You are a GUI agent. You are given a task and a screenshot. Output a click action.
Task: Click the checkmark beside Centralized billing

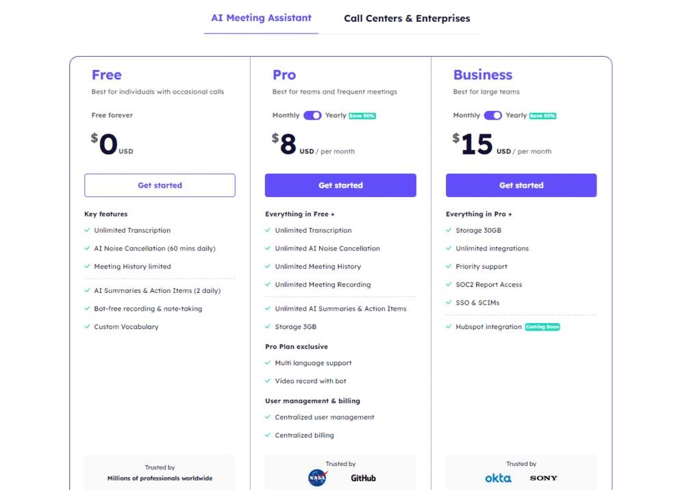click(x=268, y=435)
